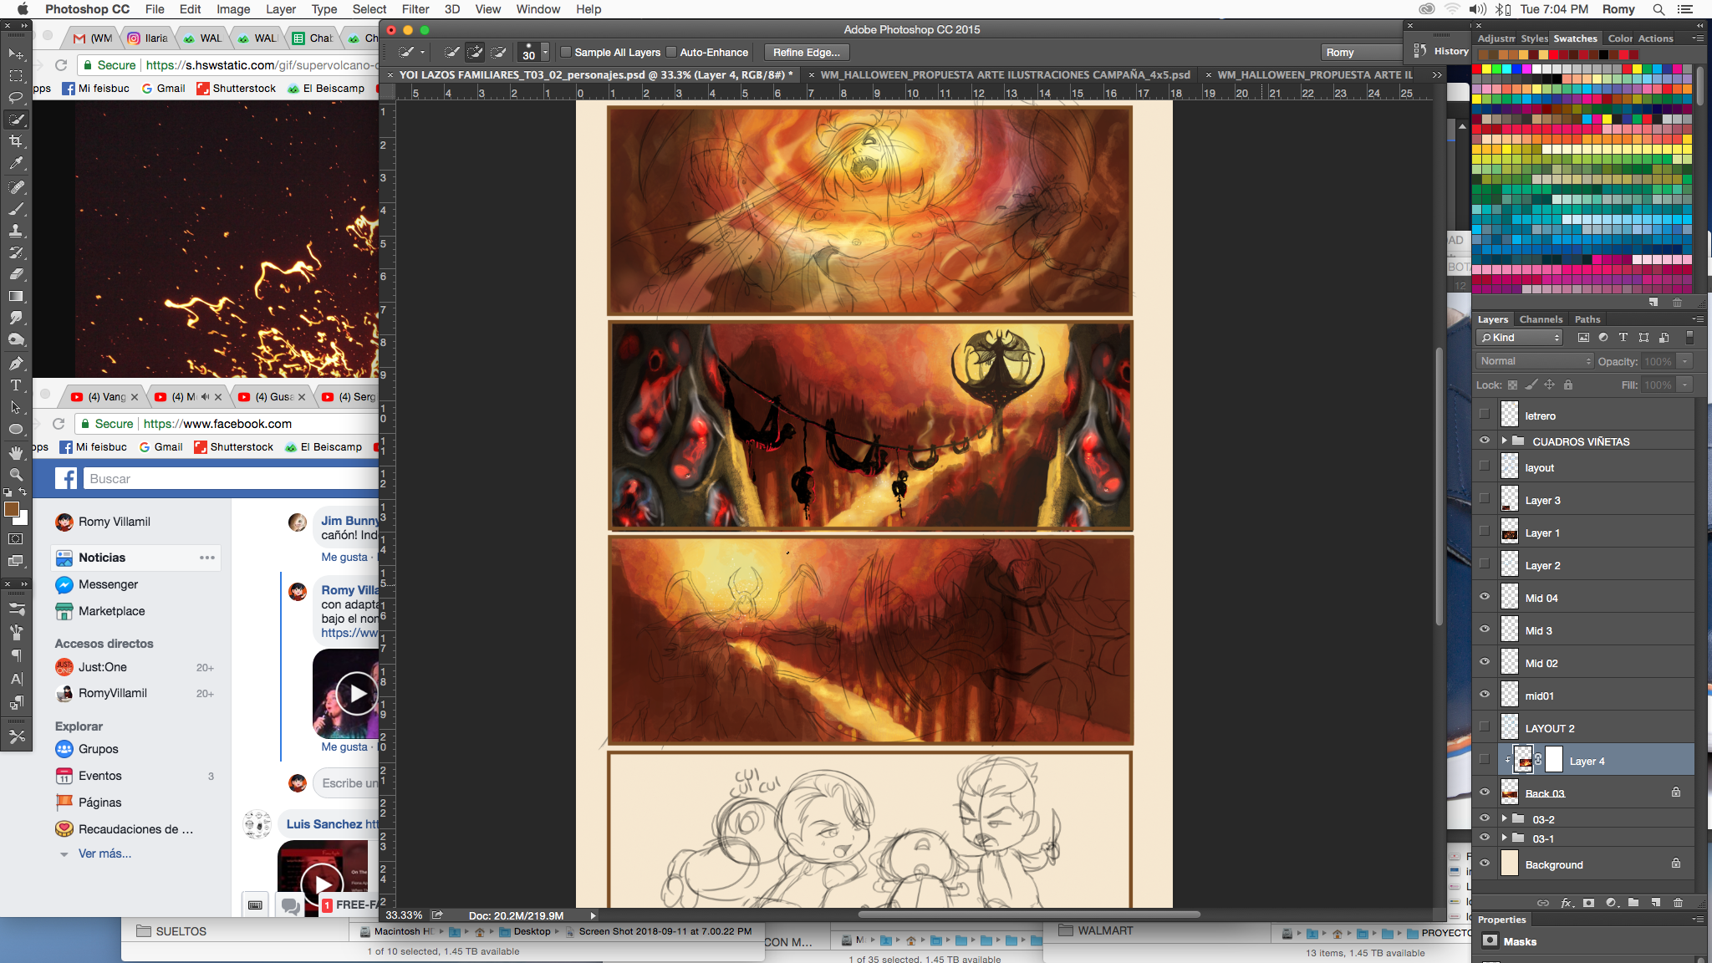The height and width of the screenshot is (963, 1712).
Task: Hide the Mid 04 layer
Action: 1485,597
